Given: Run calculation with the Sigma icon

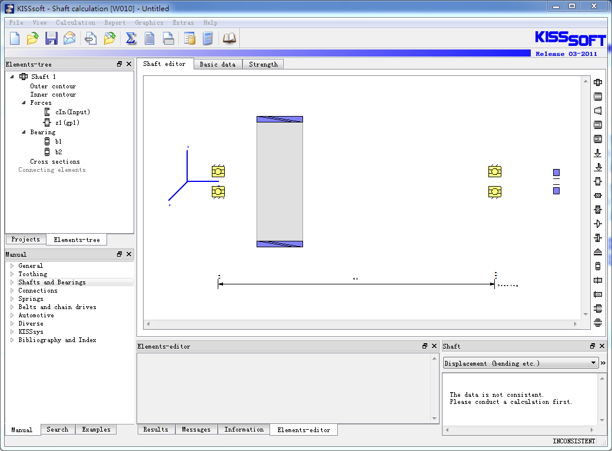Looking at the screenshot, I should [131, 38].
